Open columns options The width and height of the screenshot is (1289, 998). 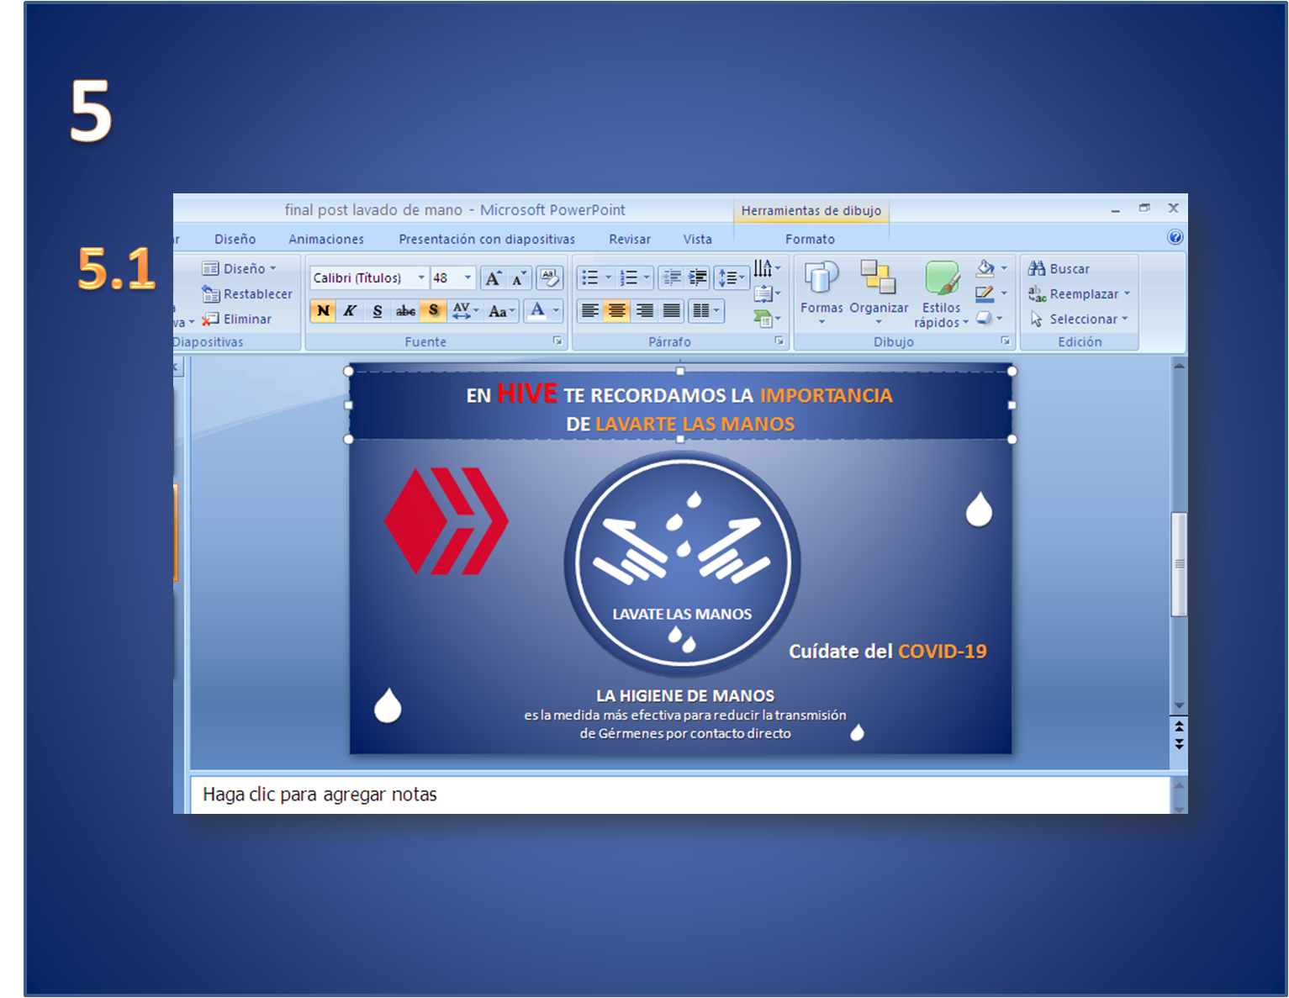click(x=705, y=311)
